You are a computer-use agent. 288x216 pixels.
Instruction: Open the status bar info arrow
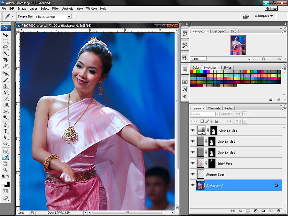(85, 213)
